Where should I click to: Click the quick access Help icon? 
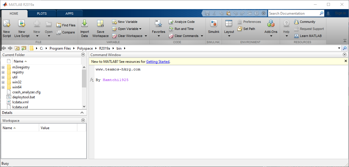point(257,14)
